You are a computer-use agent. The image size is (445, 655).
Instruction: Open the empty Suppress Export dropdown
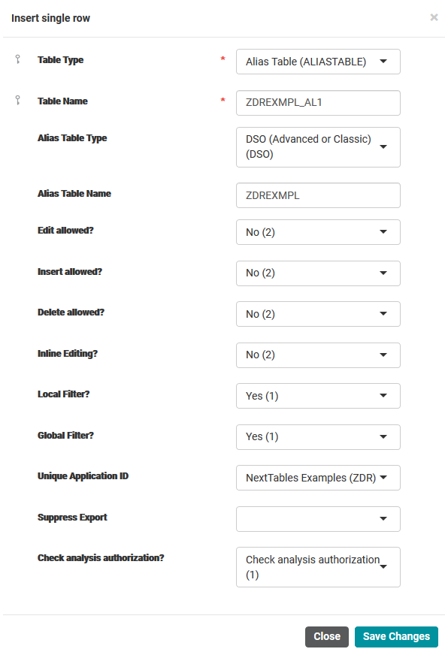coord(318,519)
